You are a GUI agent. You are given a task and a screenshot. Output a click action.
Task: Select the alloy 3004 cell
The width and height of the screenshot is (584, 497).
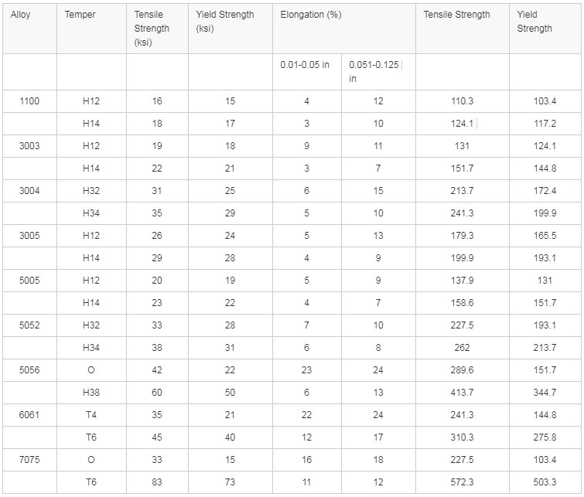30,191
